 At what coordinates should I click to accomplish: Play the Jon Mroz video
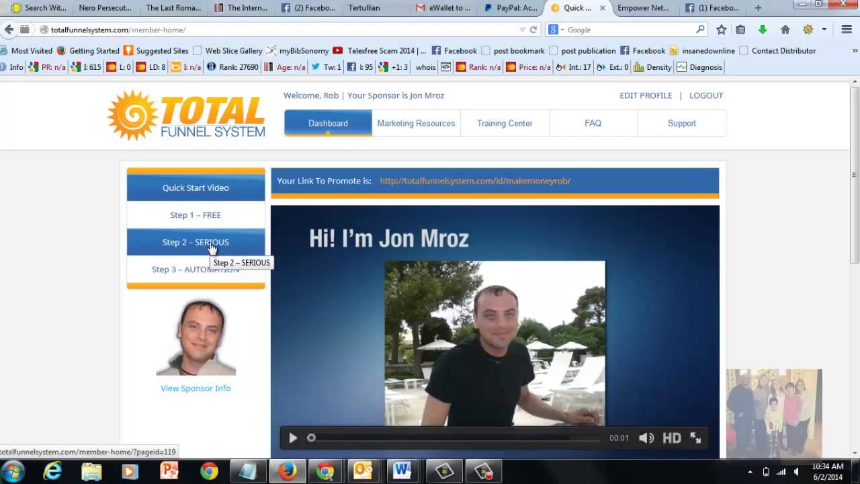[x=293, y=438]
